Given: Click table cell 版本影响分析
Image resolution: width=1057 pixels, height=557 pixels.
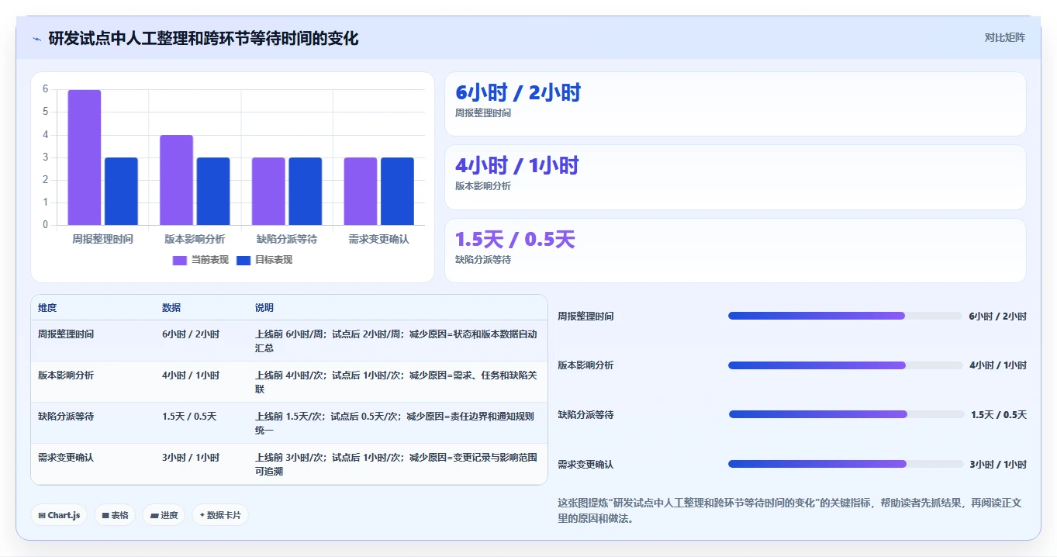Looking at the screenshot, I should pyautogui.click(x=66, y=375).
